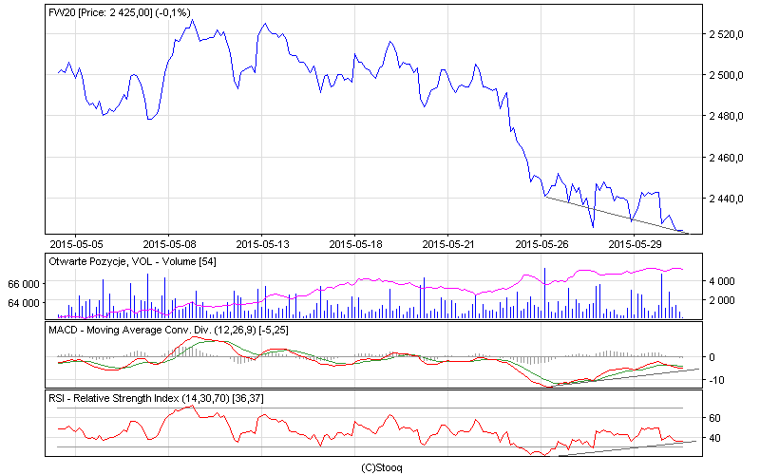760x475 pixels.
Task: Click the RSI axis value 60
Action: pos(714,418)
